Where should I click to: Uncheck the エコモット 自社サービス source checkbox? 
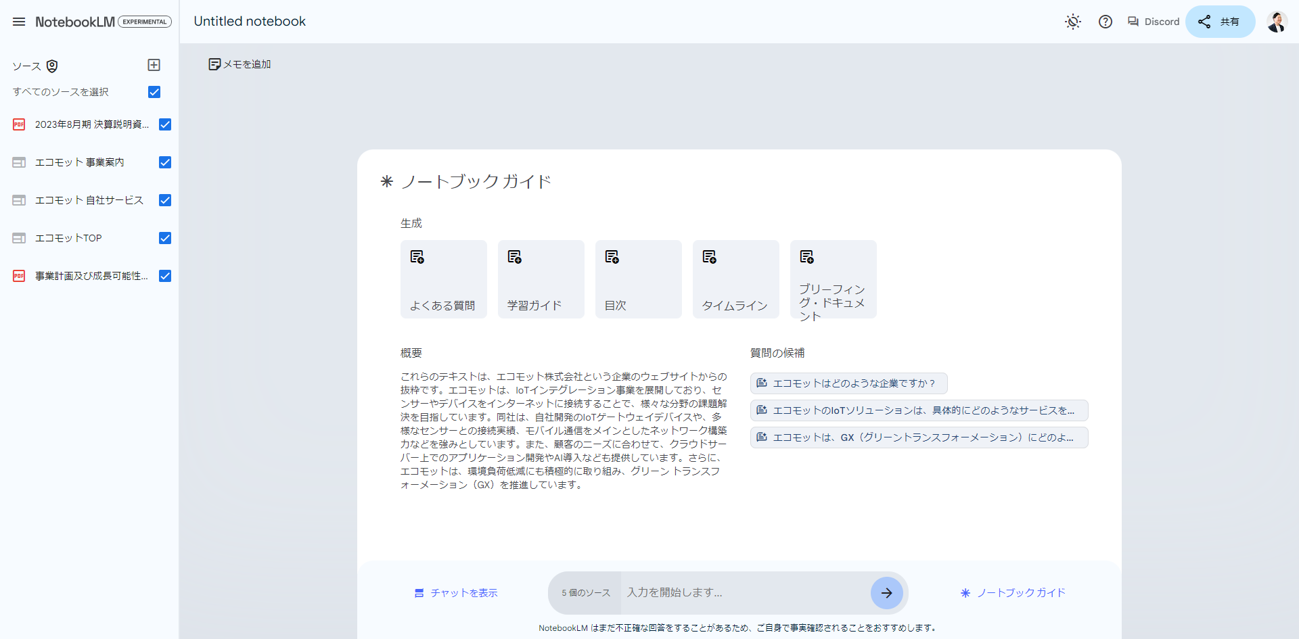[x=165, y=200]
